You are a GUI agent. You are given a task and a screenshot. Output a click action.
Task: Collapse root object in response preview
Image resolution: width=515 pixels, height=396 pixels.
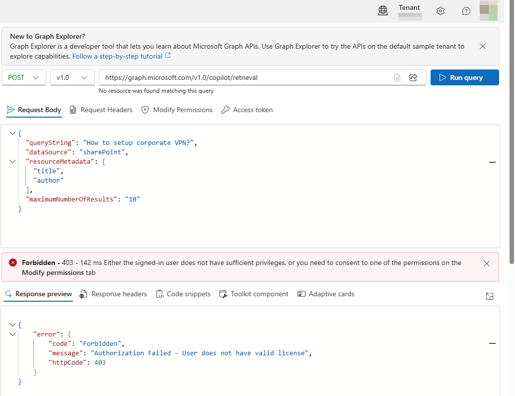tap(12, 325)
